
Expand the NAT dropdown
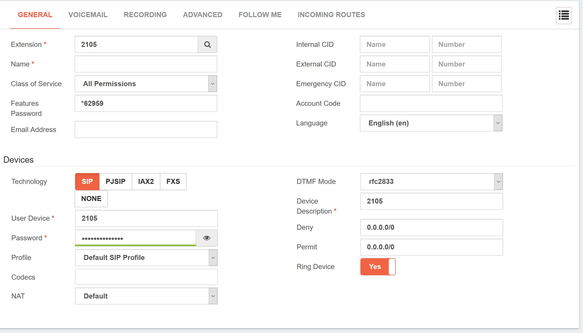[x=146, y=296]
